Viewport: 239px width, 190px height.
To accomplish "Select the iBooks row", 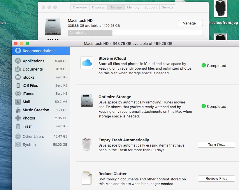I will (x=41, y=77).
